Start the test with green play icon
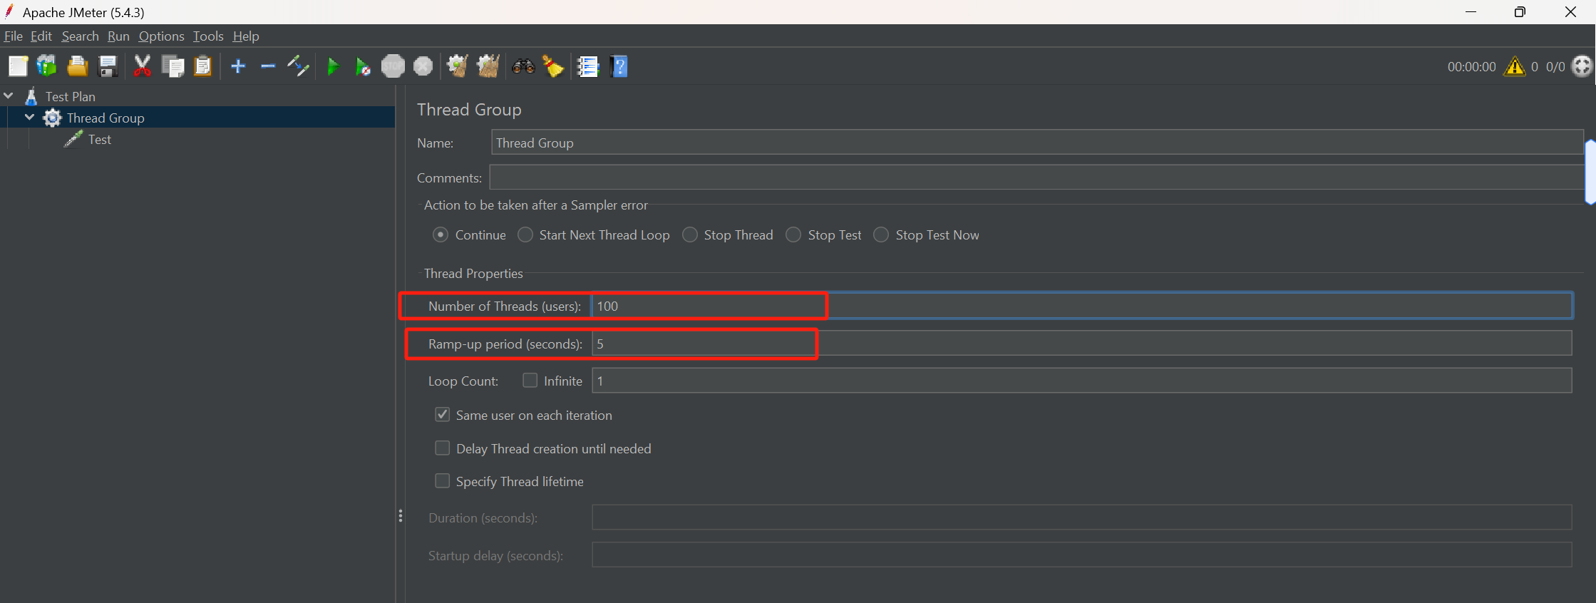The width and height of the screenshot is (1596, 603). [x=333, y=67]
